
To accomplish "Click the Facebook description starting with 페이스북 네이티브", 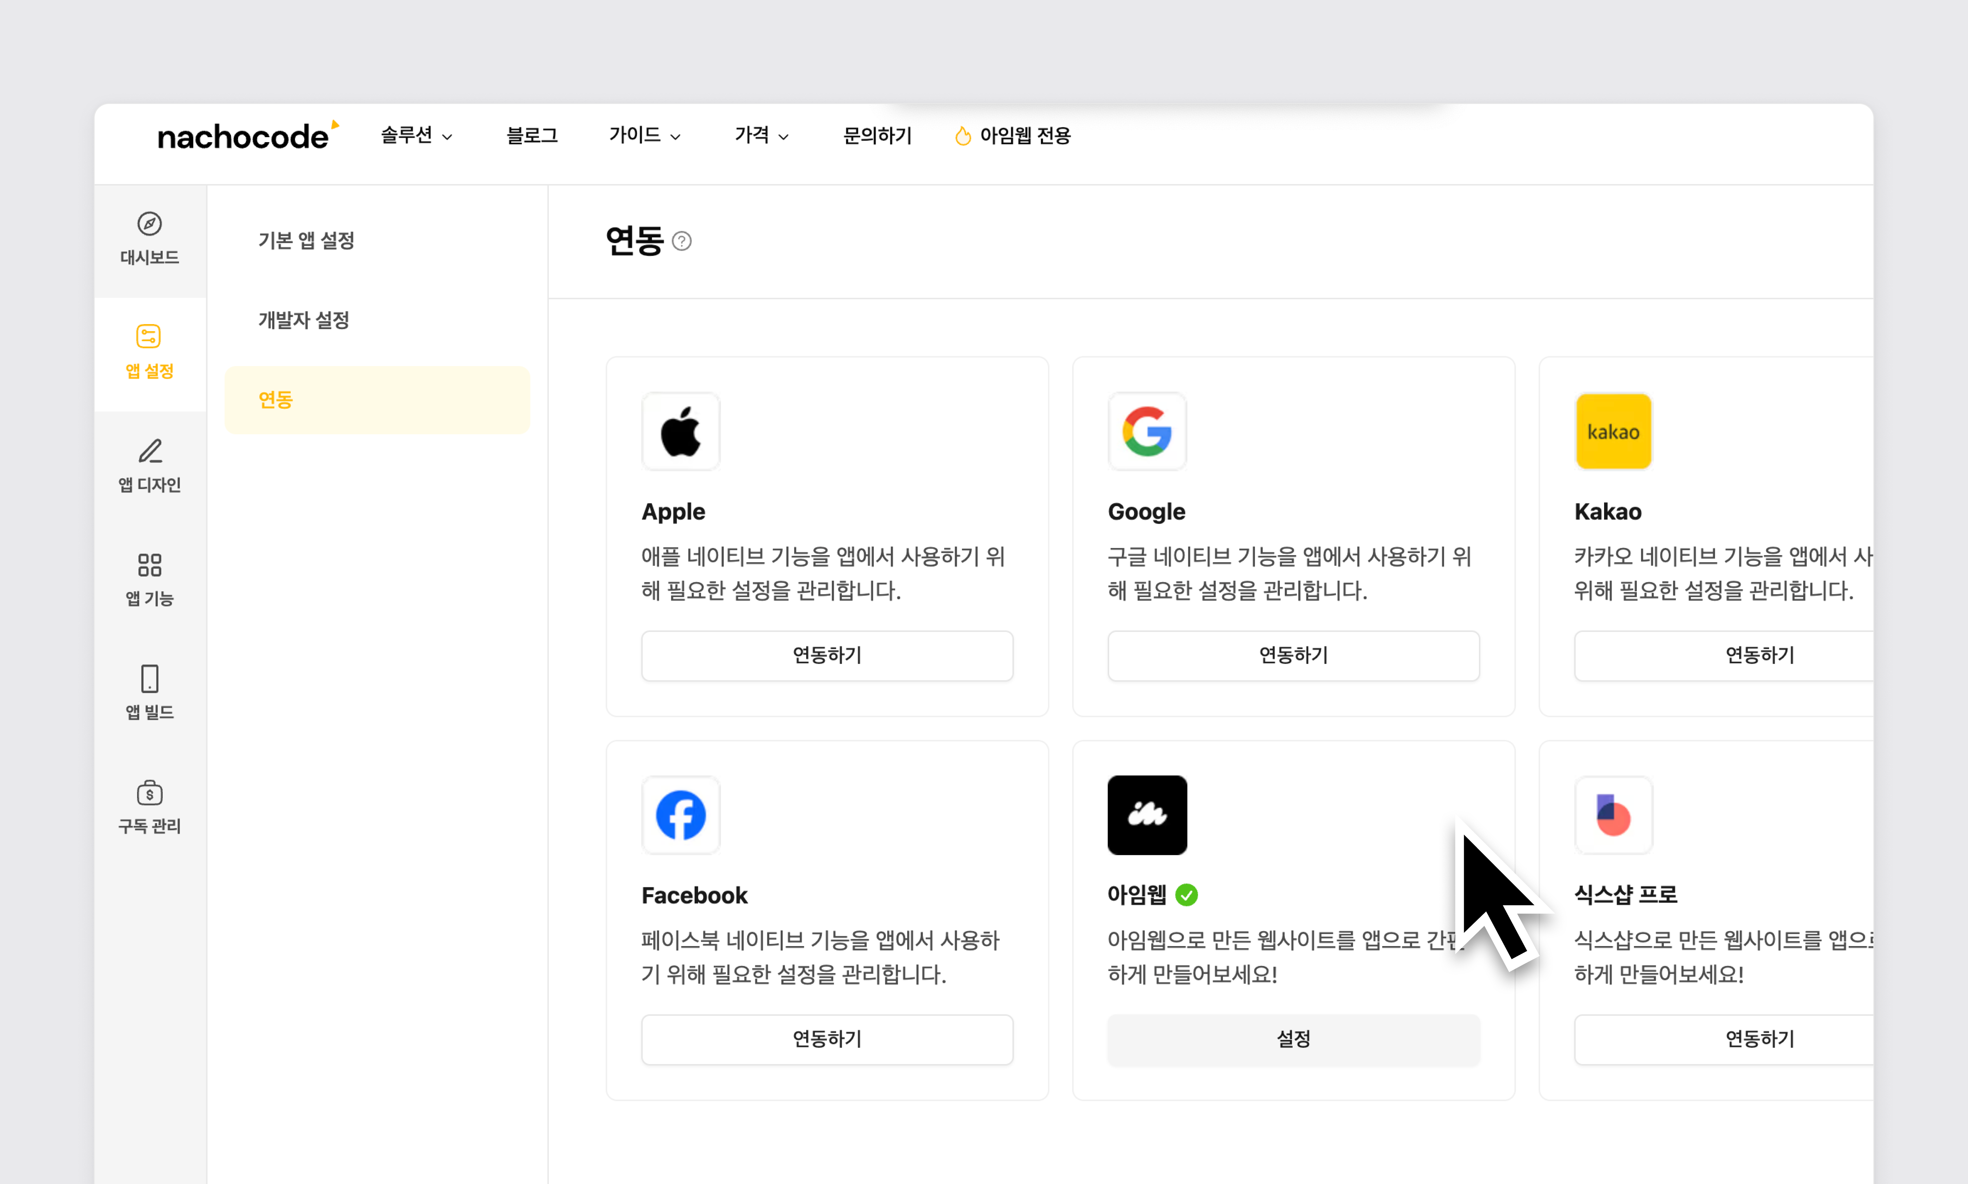I will (x=820, y=957).
